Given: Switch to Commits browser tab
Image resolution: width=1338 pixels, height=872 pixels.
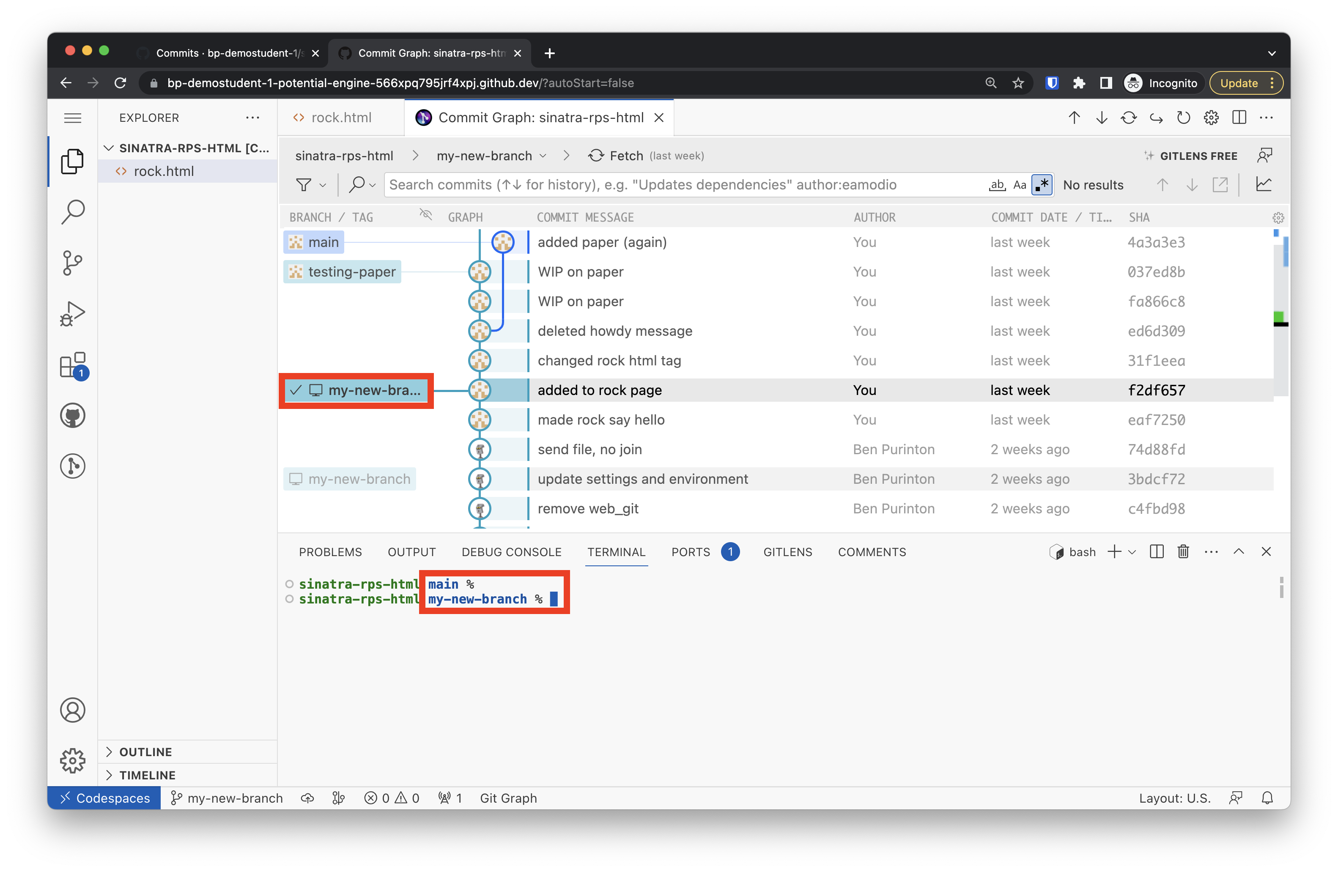Looking at the screenshot, I should (x=229, y=53).
